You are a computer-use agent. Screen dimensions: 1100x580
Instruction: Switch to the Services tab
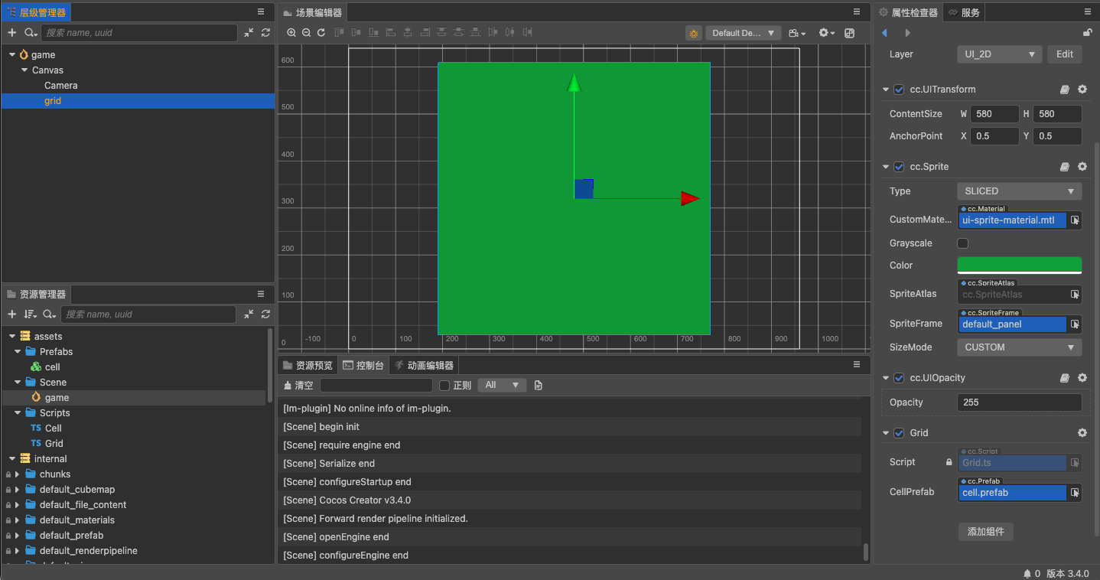coord(965,12)
